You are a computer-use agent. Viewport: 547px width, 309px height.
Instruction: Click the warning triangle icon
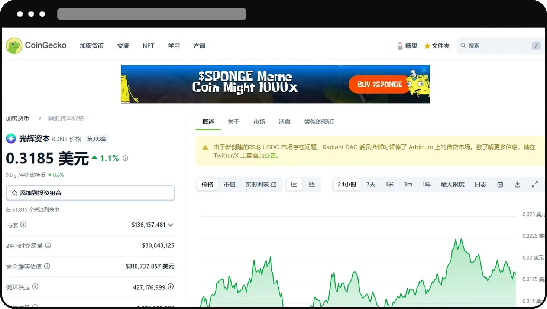(x=205, y=148)
